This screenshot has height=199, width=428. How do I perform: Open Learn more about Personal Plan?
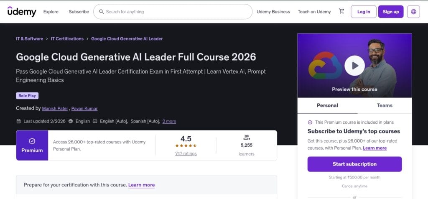(x=375, y=148)
